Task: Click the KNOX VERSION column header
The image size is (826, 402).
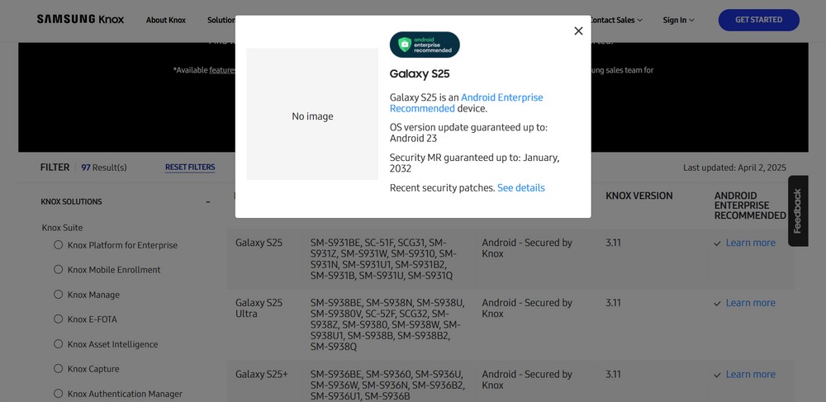Action: (x=639, y=196)
